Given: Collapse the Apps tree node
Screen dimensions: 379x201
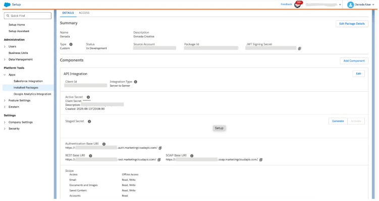Looking at the screenshot, I should coord(5,75).
